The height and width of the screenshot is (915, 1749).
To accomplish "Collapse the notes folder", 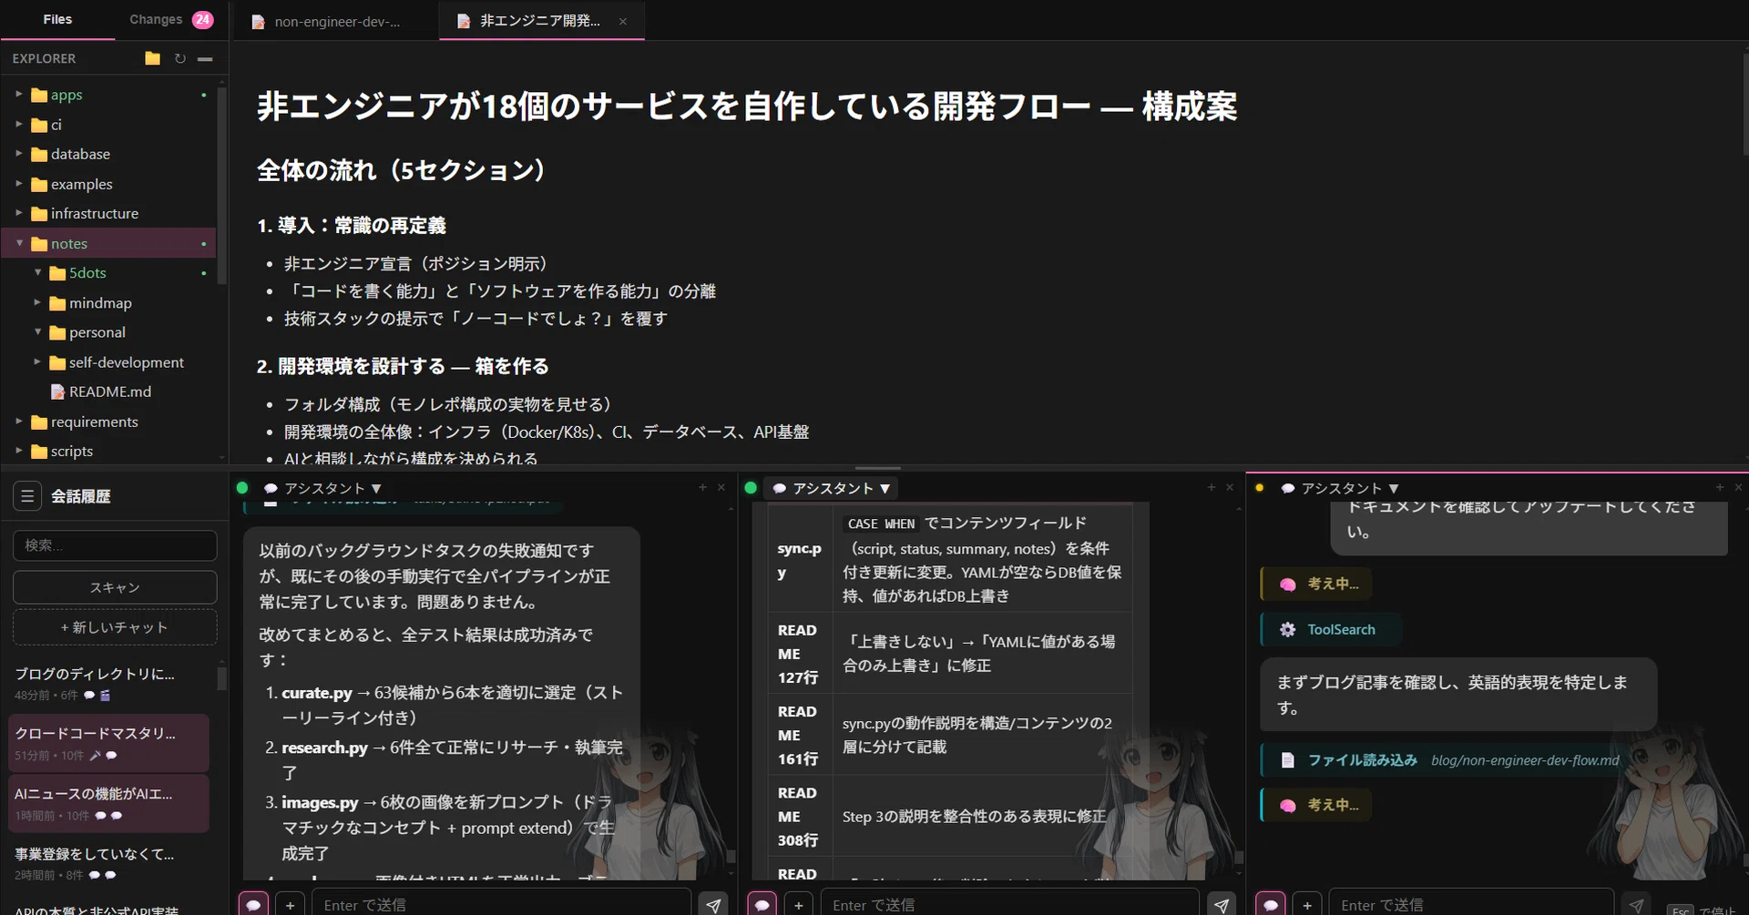I will click(x=107, y=243).
